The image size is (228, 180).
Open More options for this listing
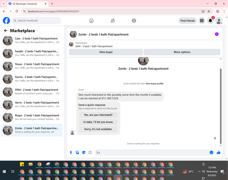point(182,52)
